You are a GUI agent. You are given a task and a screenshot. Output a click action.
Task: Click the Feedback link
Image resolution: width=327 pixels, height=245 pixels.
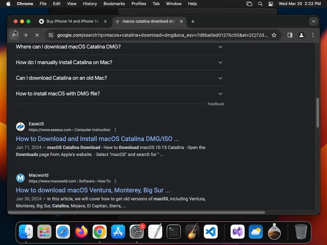216,104
